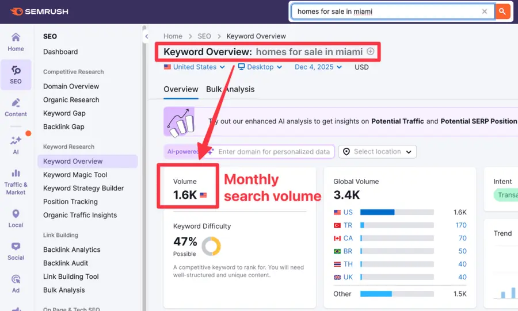Screen dimensions: 518x311
Task: Click SEO breadcrumb link
Action: [204, 36]
